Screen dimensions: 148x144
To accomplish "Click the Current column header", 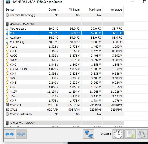I will click(50, 10).
